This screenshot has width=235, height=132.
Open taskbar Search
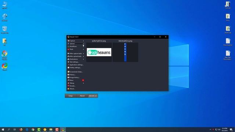(9, 129)
